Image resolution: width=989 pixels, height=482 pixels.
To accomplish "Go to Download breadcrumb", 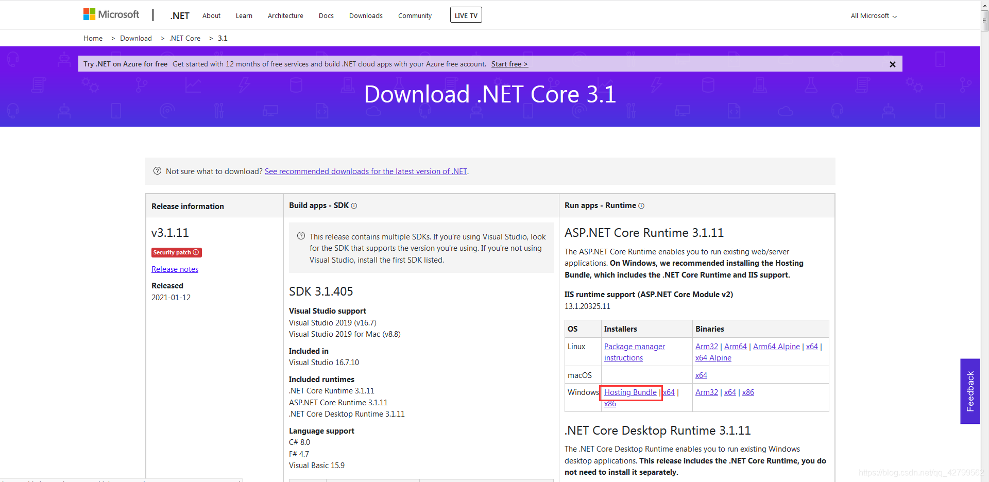I will (136, 38).
